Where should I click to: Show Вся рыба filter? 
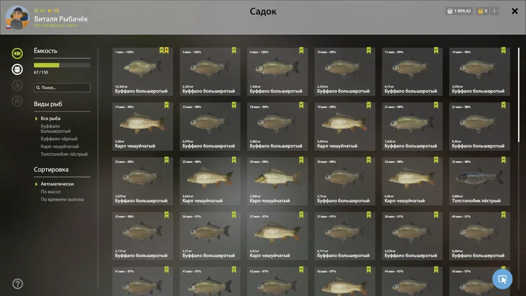point(51,118)
